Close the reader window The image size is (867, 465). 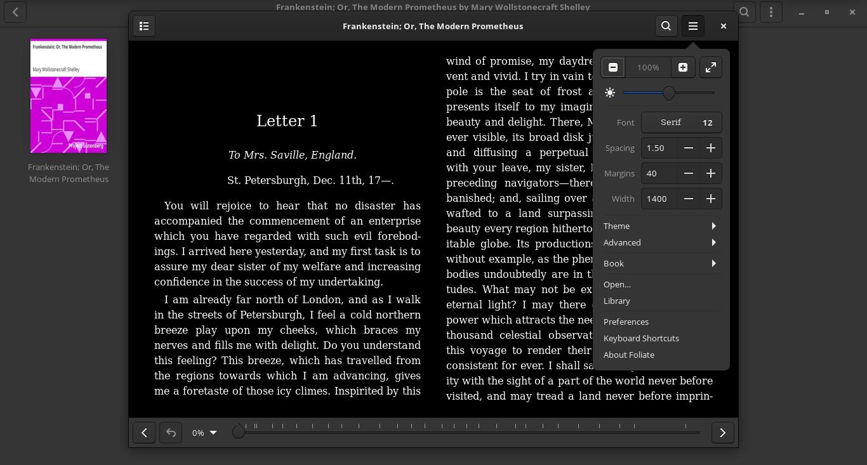click(723, 26)
